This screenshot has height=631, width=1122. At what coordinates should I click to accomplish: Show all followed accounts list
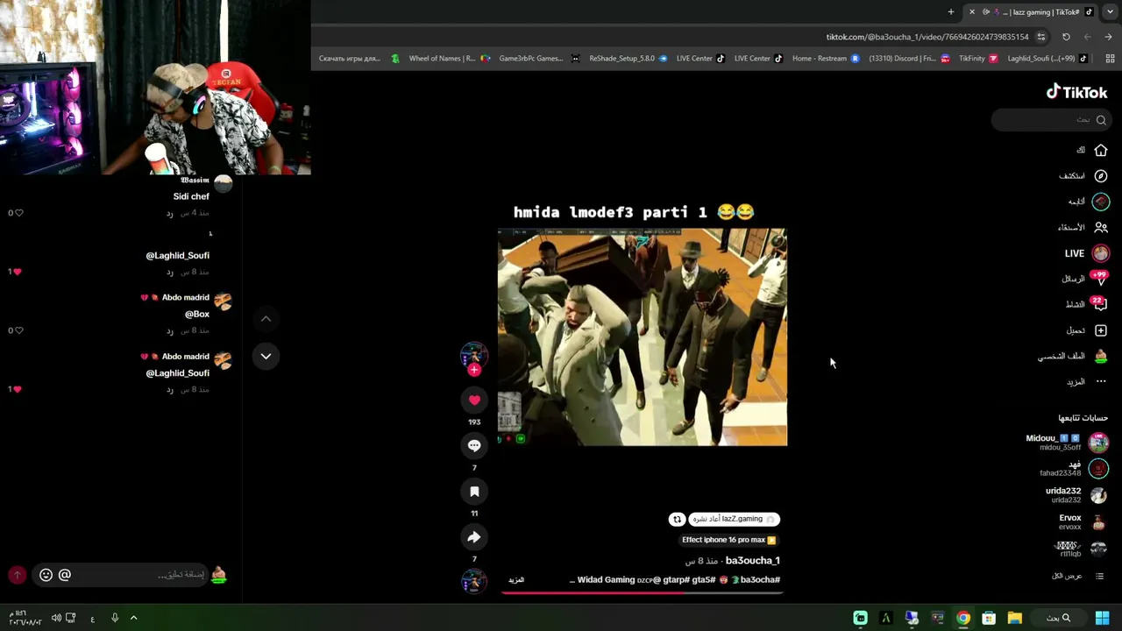[x=1079, y=576]
